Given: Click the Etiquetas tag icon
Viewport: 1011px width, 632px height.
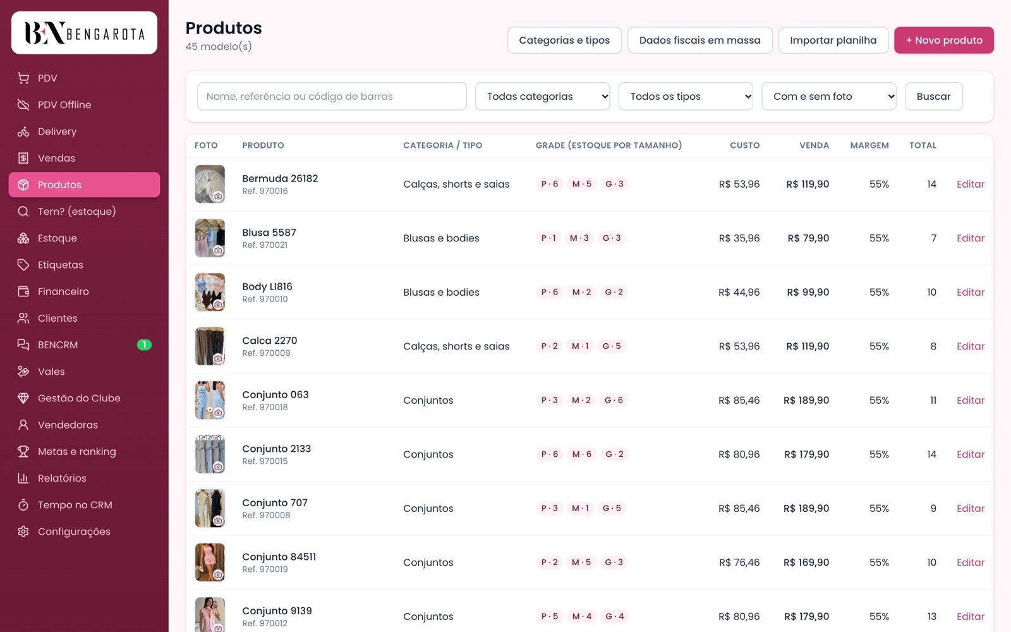Looking at the screenshot, I should pos(23,265).
